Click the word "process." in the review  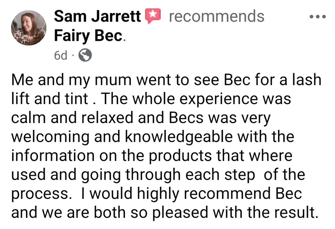tap(41, 194)
